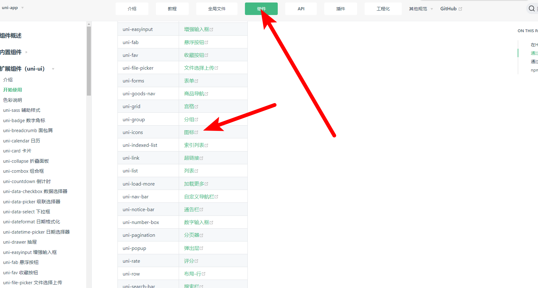Click the sidebar scrollbar up arrow
Screen dimensions: 538x288
coord(89,24)
